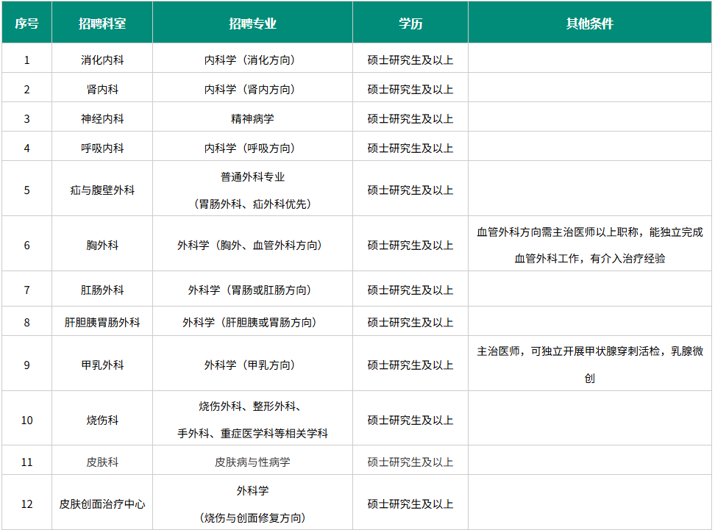
Task: Click the 皮肤创面治疗中心 department cell
Action: [x=102, y=504]
